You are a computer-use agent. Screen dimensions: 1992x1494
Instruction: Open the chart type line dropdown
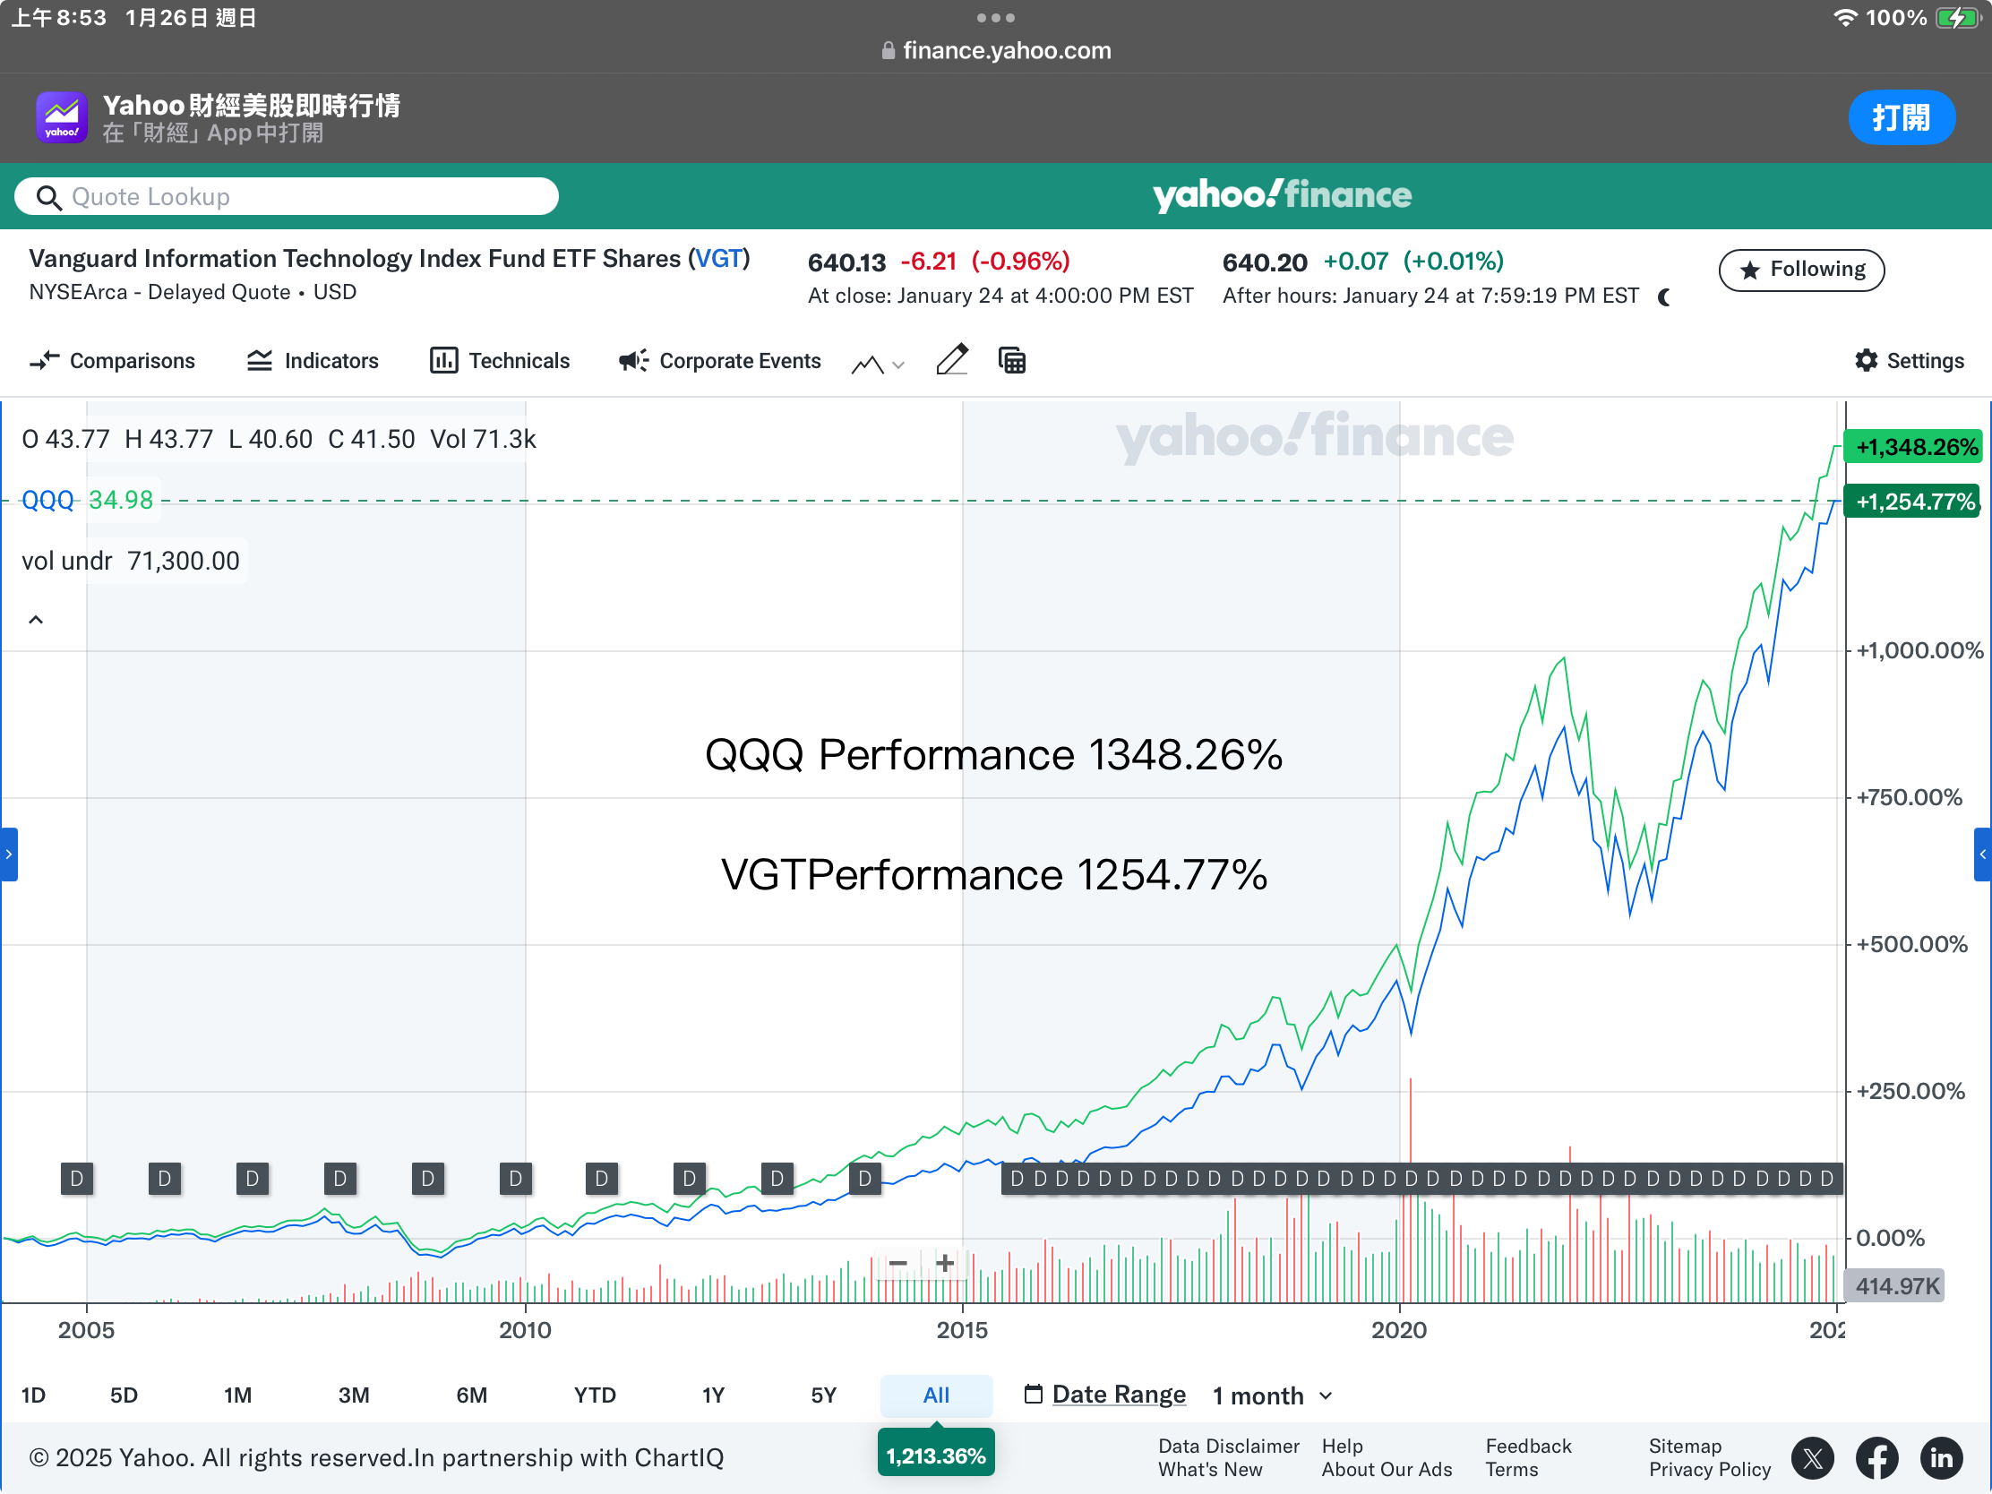878,363
